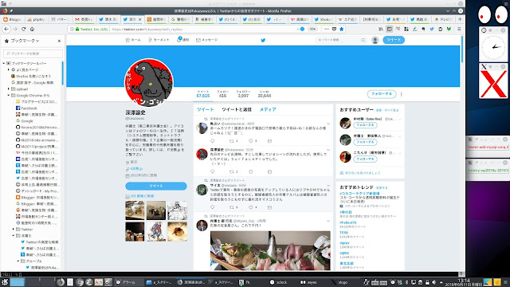
Task: Reply to the tweet by サイ太
Action: (x=213, y=207)
